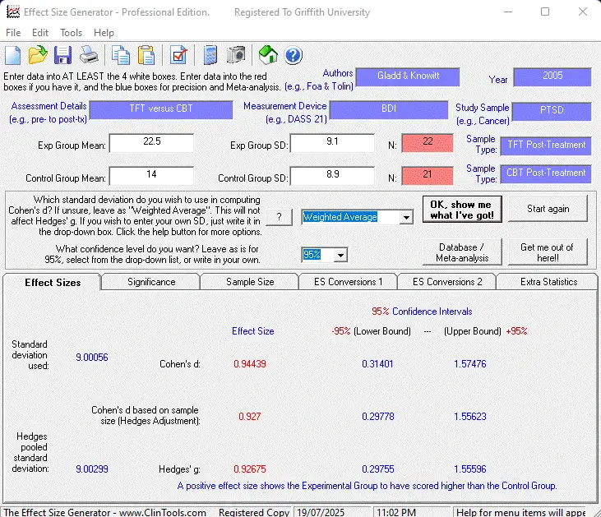Save data using the floppy disk icon
This screenshot has height=517, width=601.
pyautogui.click(x=63, y=55)
